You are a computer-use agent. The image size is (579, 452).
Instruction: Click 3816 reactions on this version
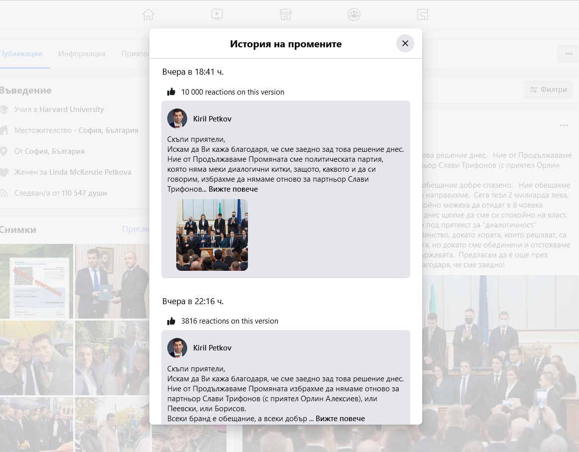coord(230,321)
